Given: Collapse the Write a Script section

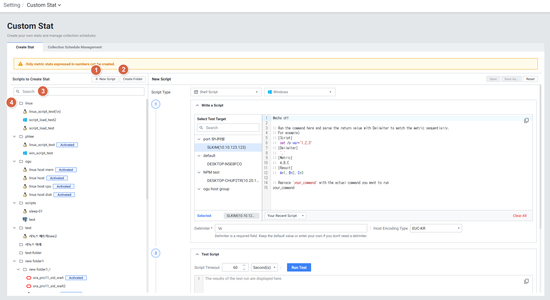Looking at the screenshot, I should click(x=197, y=105).
